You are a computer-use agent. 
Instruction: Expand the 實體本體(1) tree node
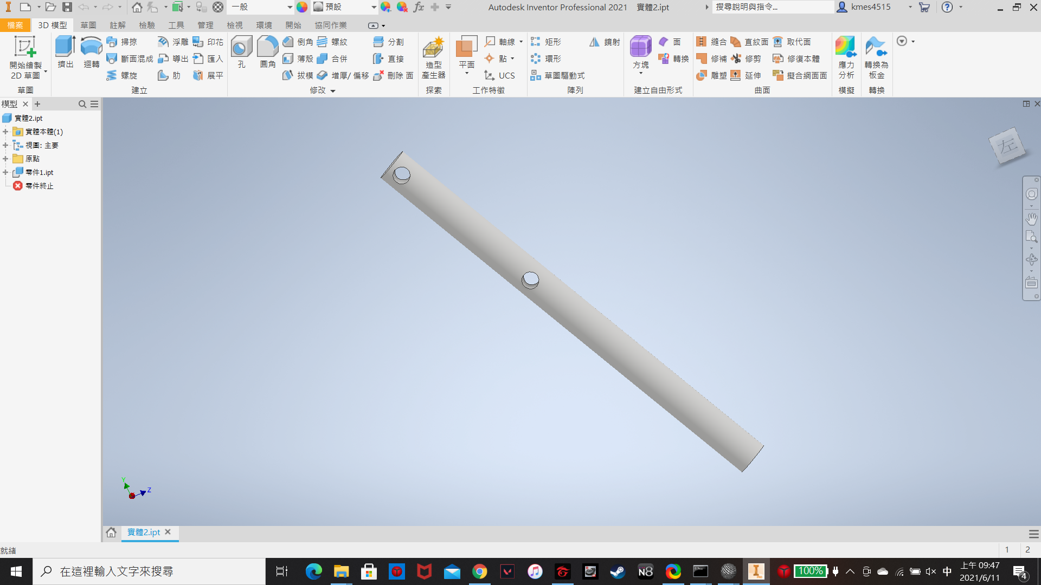coord(5,132)
